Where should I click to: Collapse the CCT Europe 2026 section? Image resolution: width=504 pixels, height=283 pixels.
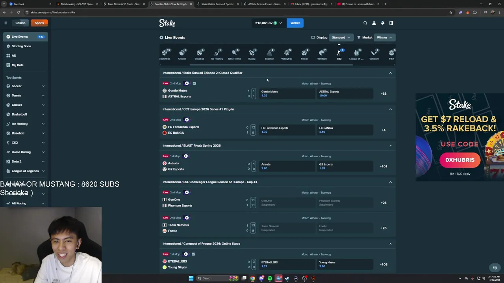pos(391,109)
